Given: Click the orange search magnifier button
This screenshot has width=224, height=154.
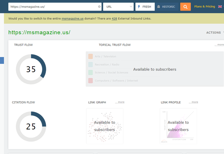Looking at the screenshot, I should pyautogui.click(x=185, y=7).
